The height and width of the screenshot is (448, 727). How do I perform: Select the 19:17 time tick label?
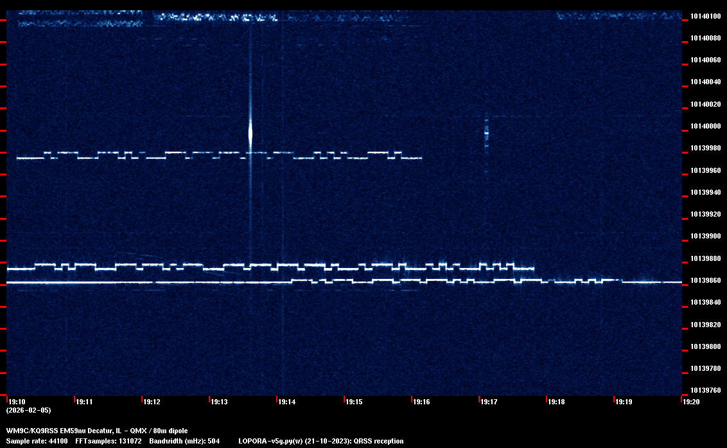(489, 402)
